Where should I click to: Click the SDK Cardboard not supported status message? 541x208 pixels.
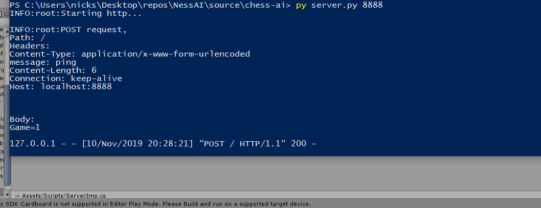[155, 204]
